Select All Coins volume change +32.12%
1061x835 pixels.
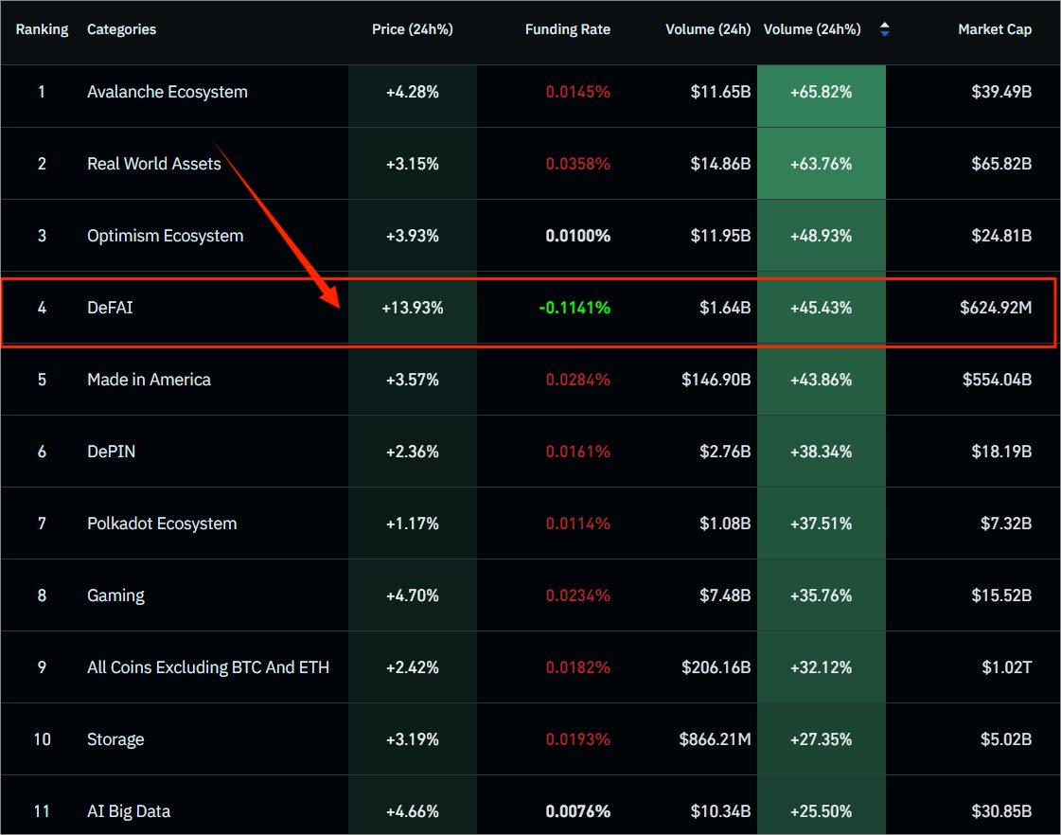[821, 667]
